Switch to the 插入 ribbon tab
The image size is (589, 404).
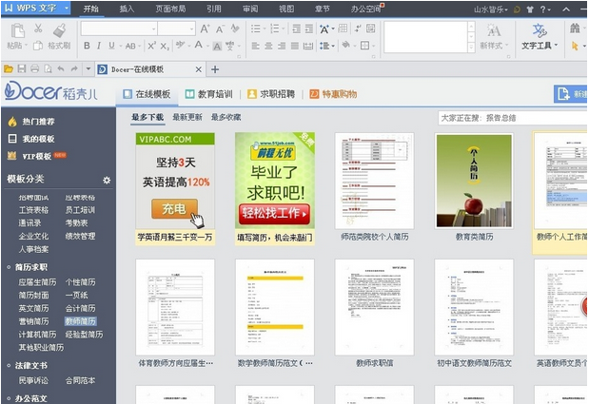127,9
